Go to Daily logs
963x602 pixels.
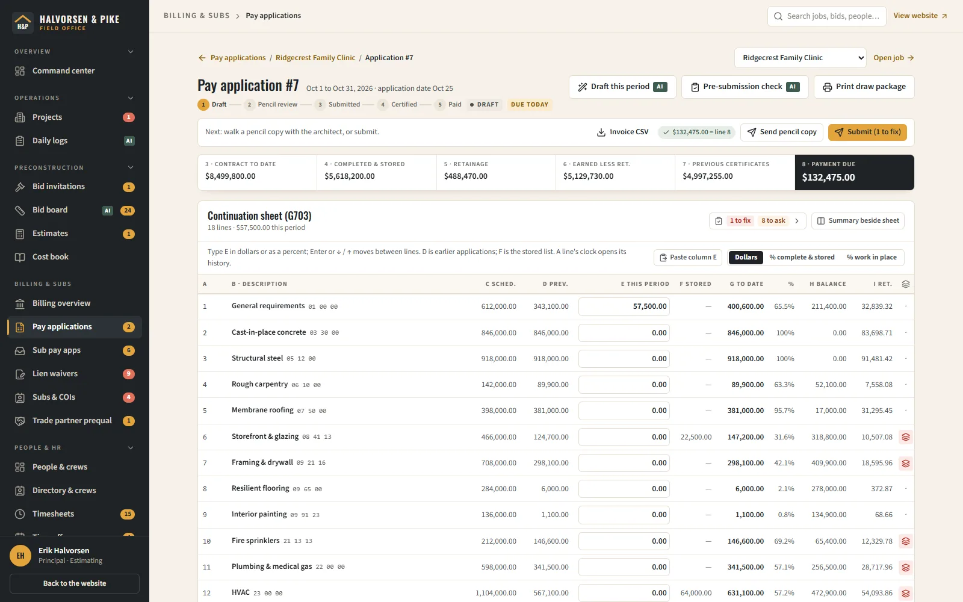tap(75, 141)
